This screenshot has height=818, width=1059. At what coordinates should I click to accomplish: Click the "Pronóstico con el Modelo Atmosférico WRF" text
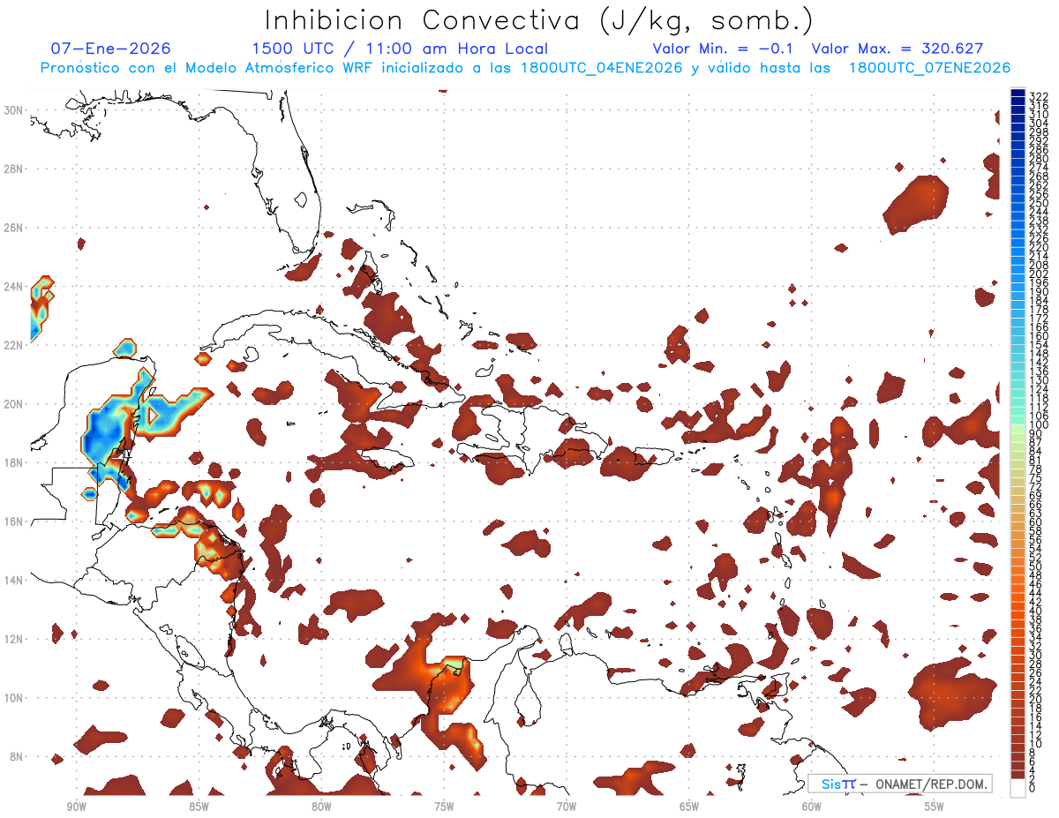coord(206,68)
